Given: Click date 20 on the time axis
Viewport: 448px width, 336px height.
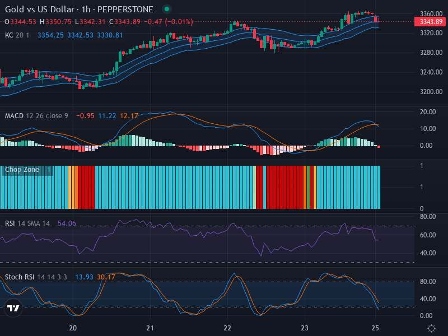Looking at the screenshot, I should pos(73,328).
